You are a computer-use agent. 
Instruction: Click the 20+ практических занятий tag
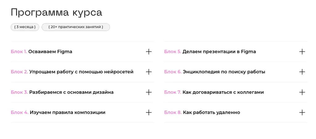(x=76, y=27)
